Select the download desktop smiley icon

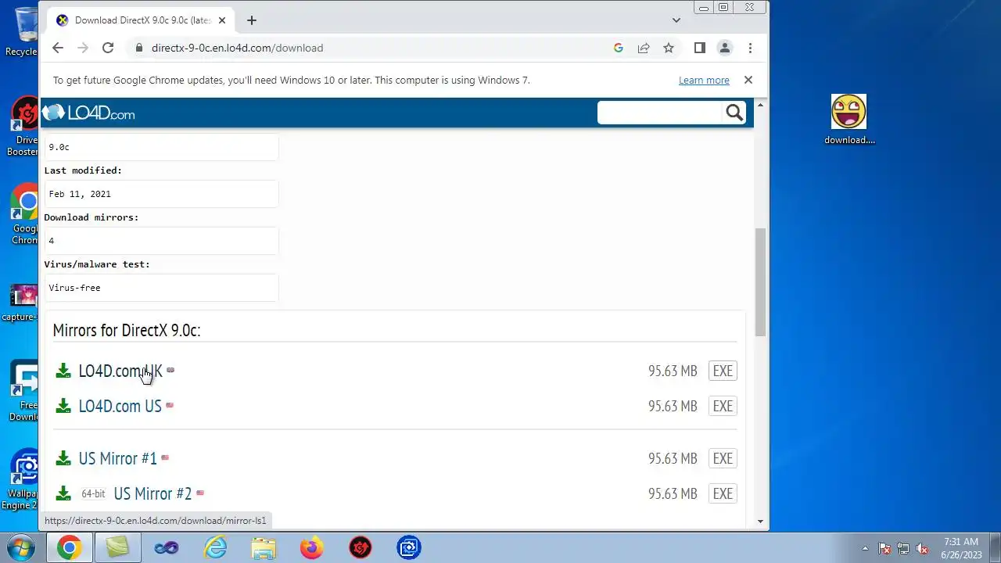(x=849, y=120)
